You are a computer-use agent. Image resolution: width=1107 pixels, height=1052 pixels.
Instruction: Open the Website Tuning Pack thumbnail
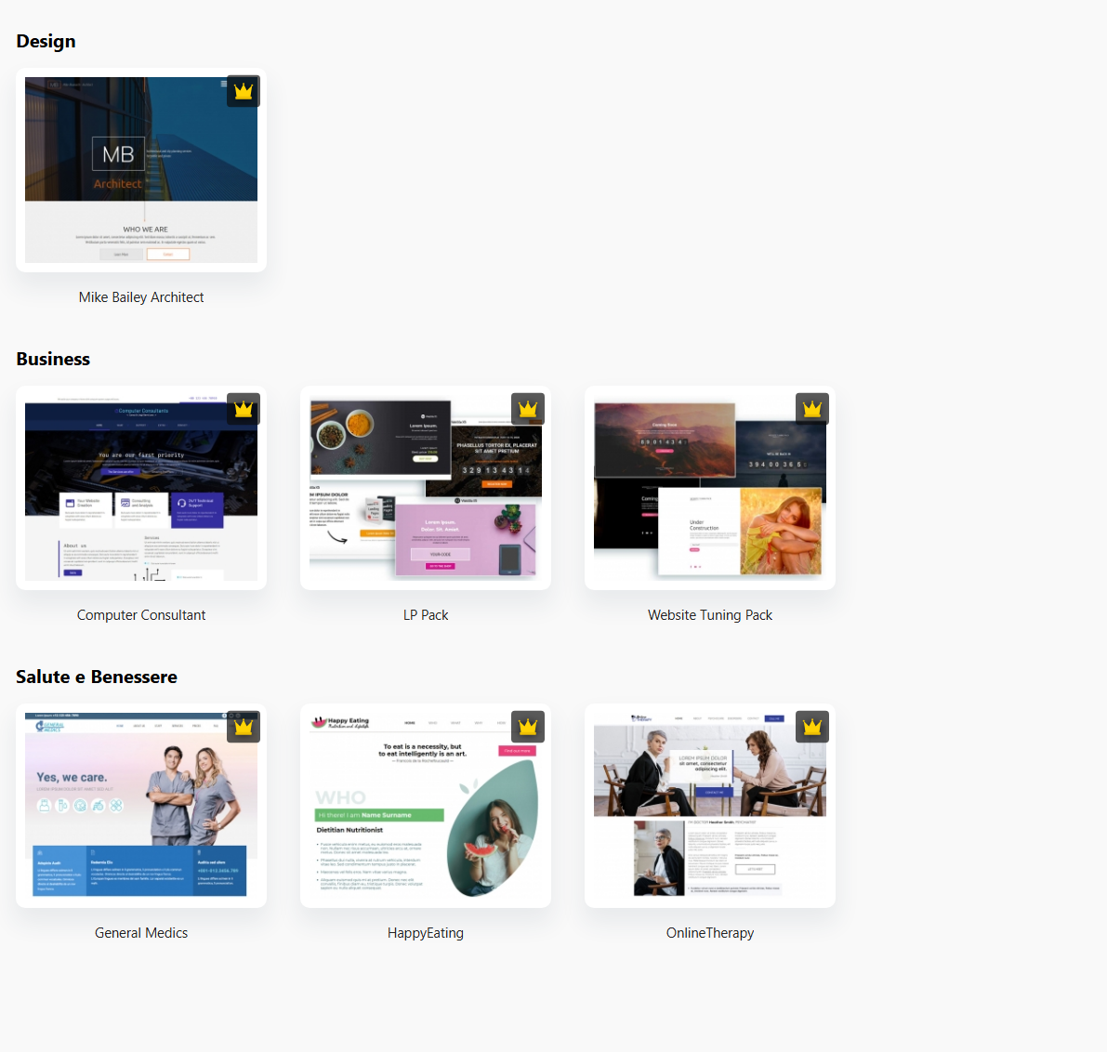710,489
